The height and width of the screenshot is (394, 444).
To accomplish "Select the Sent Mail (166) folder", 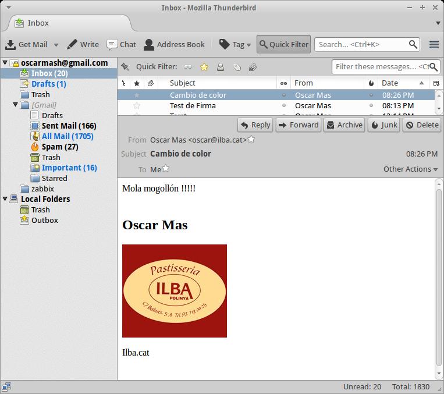I will click(x=63, y=126).
